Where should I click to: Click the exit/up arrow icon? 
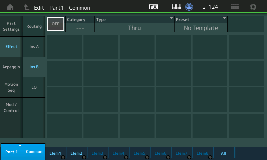[26, 7]
